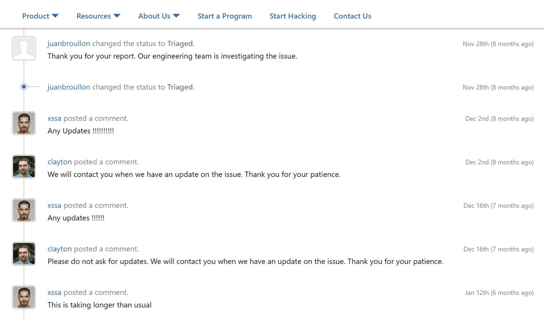Click clayton's avatar on Dec 2nd comment

[x=24, y=167]
